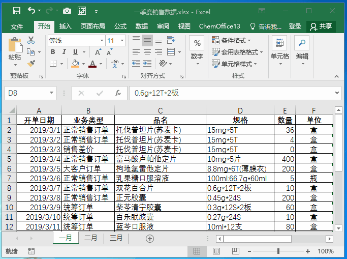The width and height of the screenshot is (347, 259).
Task: Add a new sheet with the plus button
Action: click(150, 239)
